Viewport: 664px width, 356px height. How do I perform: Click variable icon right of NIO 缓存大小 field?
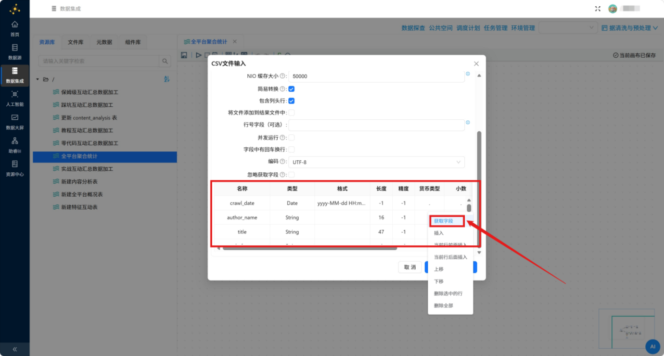point(468,74)
